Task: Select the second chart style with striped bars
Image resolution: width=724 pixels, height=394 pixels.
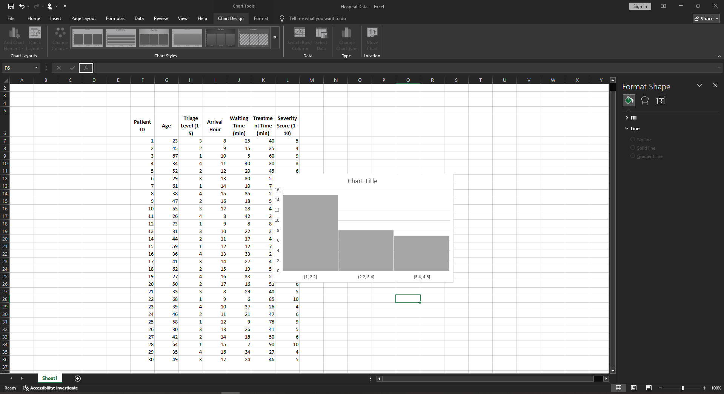Action: pos(121,37)
